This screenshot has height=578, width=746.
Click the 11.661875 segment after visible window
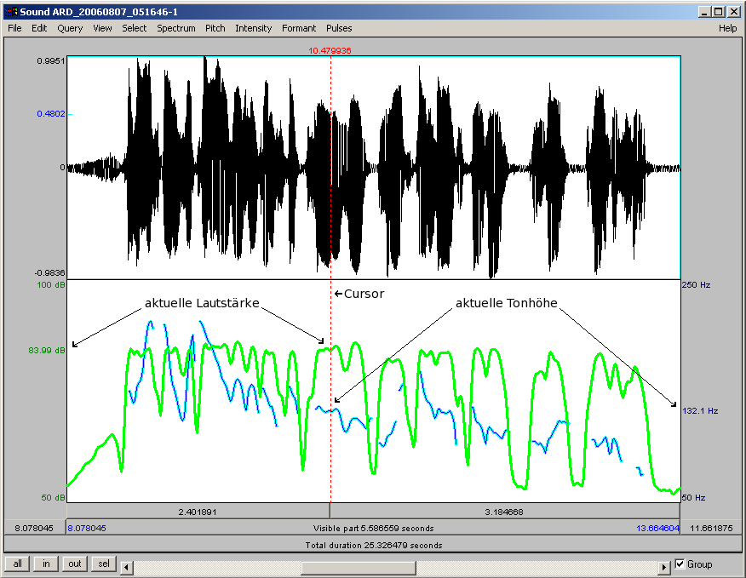coord(712,528)
